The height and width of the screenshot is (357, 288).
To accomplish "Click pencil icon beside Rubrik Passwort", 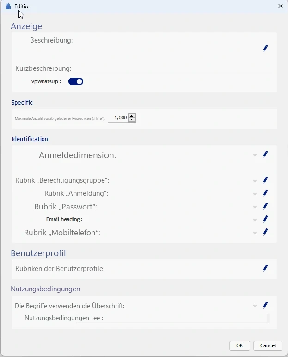I will click(x=265, y=206).
